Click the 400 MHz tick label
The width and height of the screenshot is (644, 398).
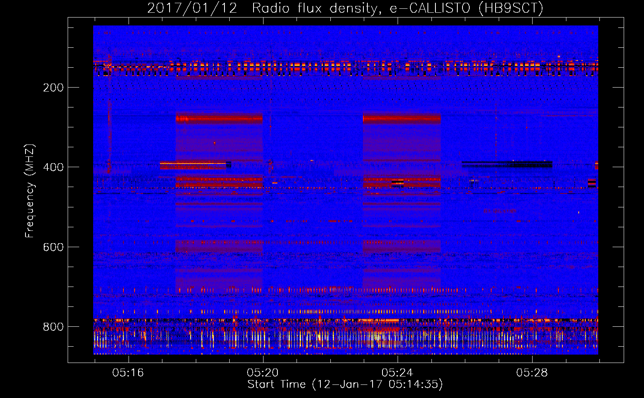point(53,167)
